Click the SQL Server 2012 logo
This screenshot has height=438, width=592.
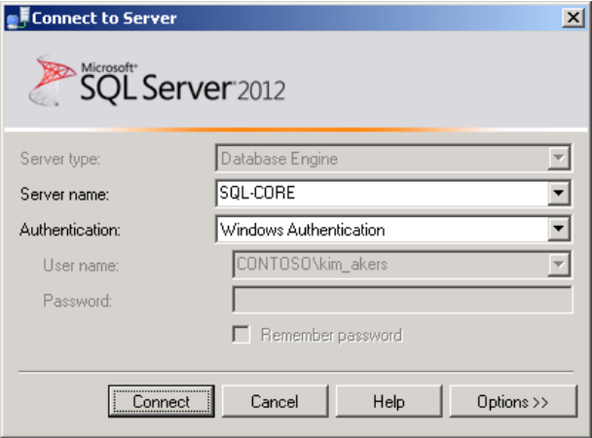tap(157, 81)
